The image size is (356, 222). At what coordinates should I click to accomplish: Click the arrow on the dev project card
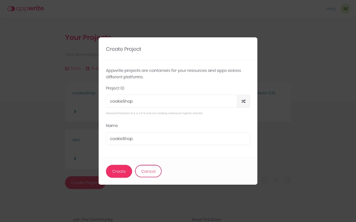point(75,159)
